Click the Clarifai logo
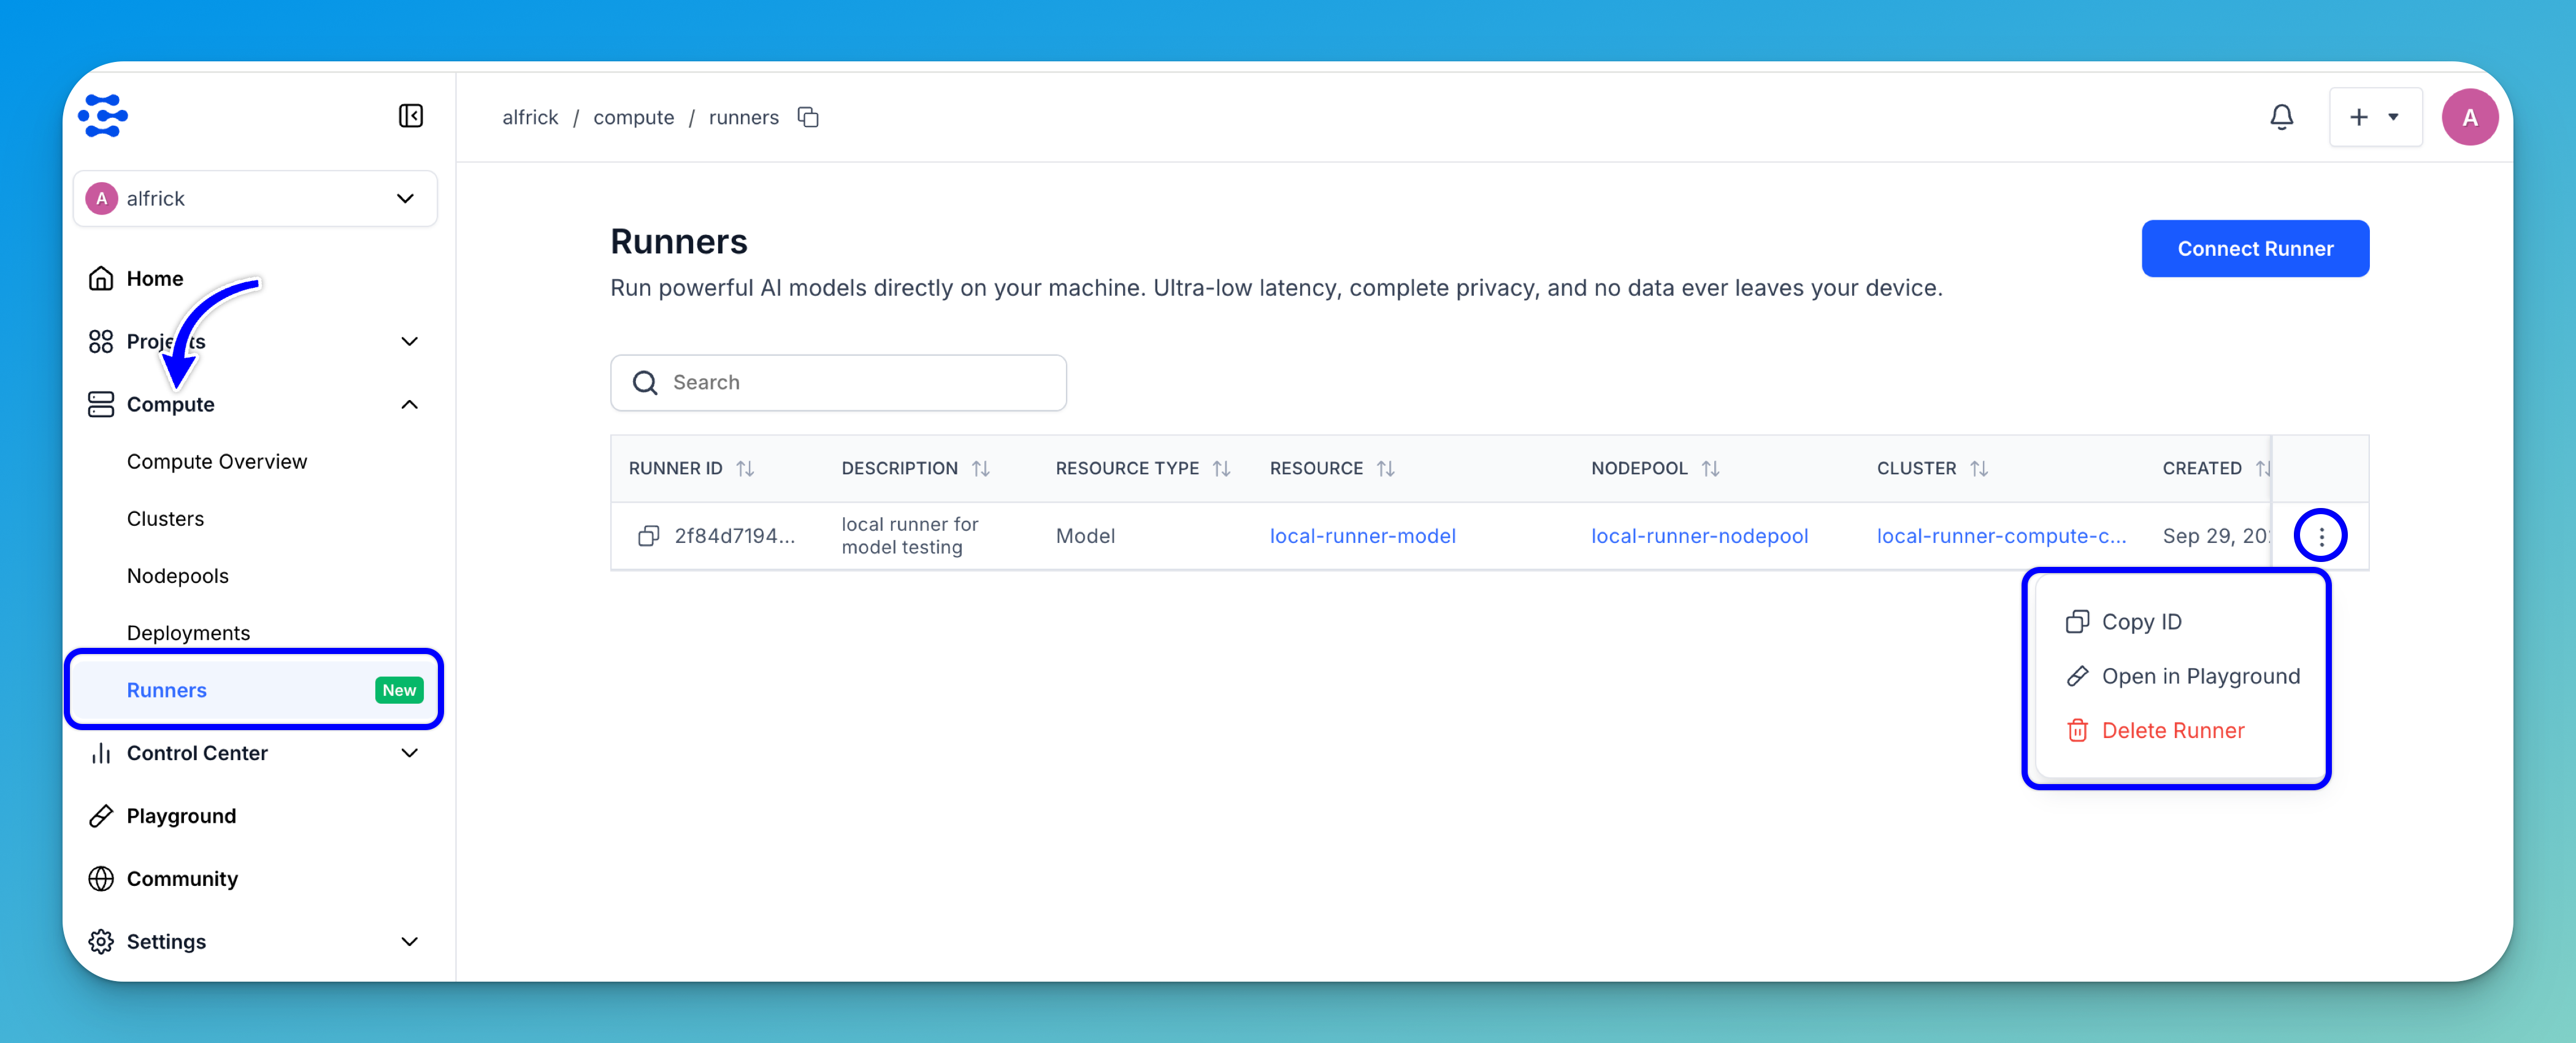Image resolution: width=2576 pixels, height=1043 pixels. 103,116
